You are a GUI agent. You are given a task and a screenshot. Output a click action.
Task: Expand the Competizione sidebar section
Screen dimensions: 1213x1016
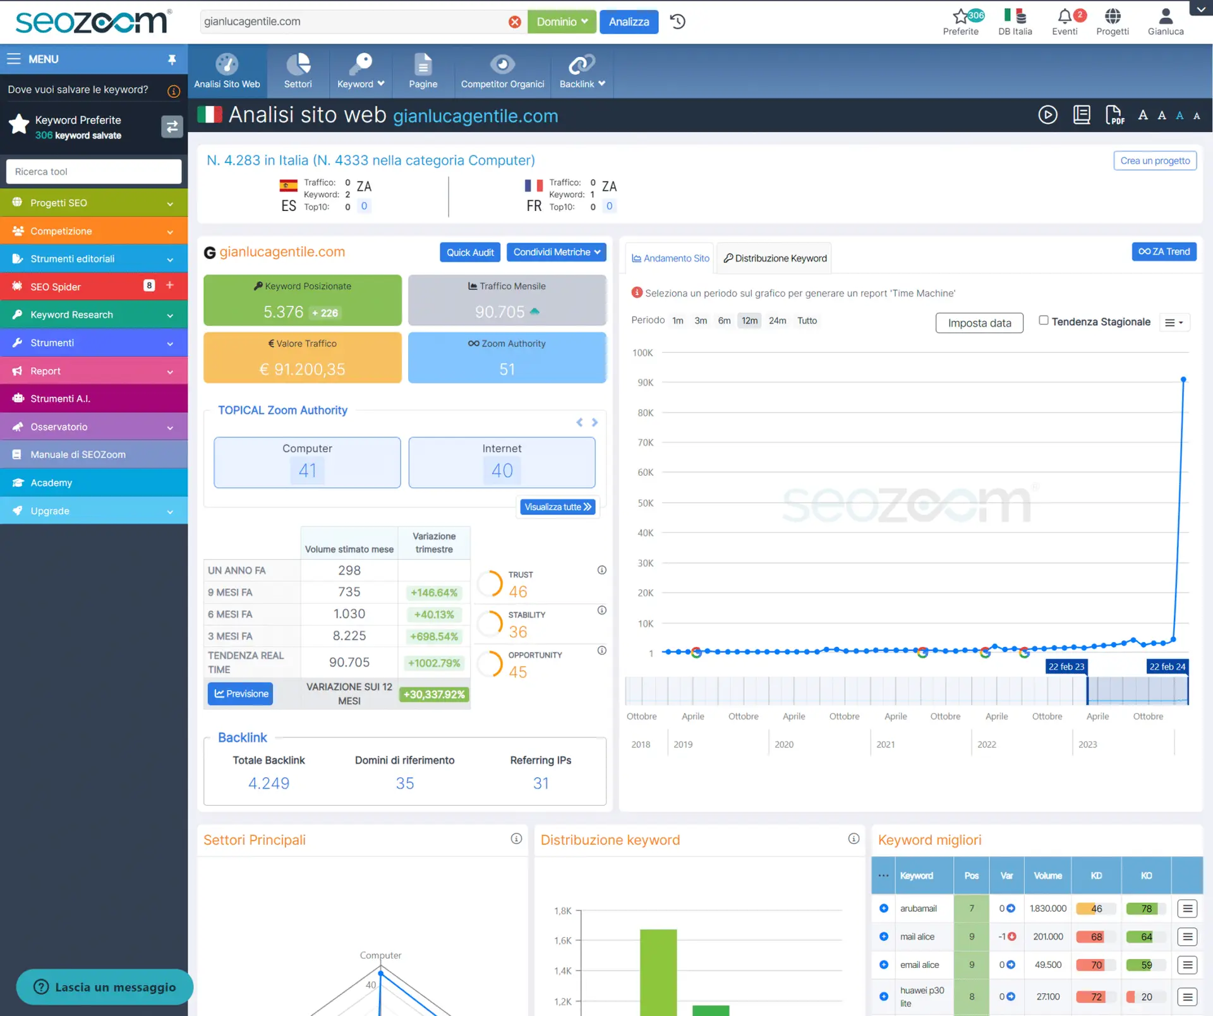tap(94, 231)
